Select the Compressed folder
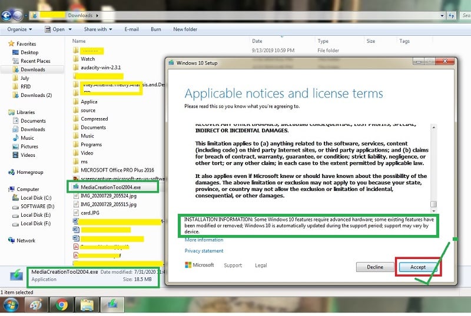The height and width of the screenshot is (316, 471). [x=94, y=119]
